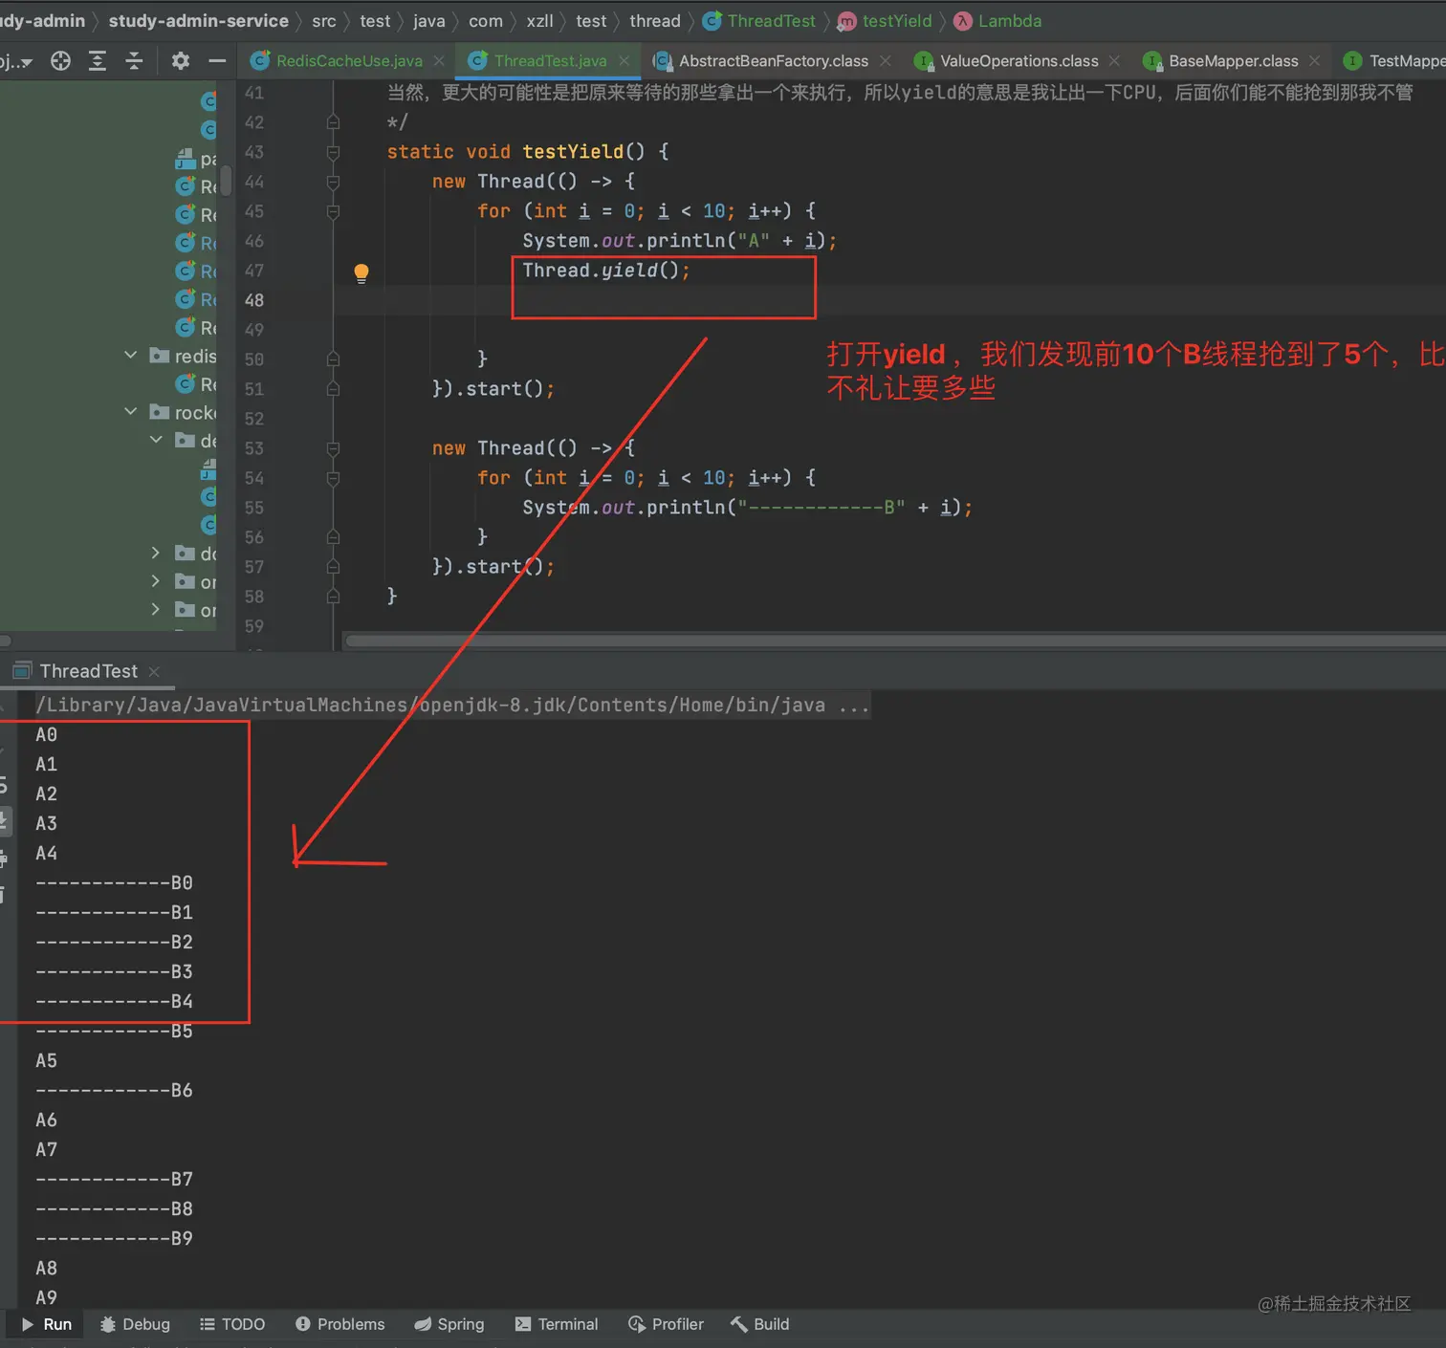The width and height of the screenshot is (1446, 1348).
Task: Click console output line A0
Action: 47,735
